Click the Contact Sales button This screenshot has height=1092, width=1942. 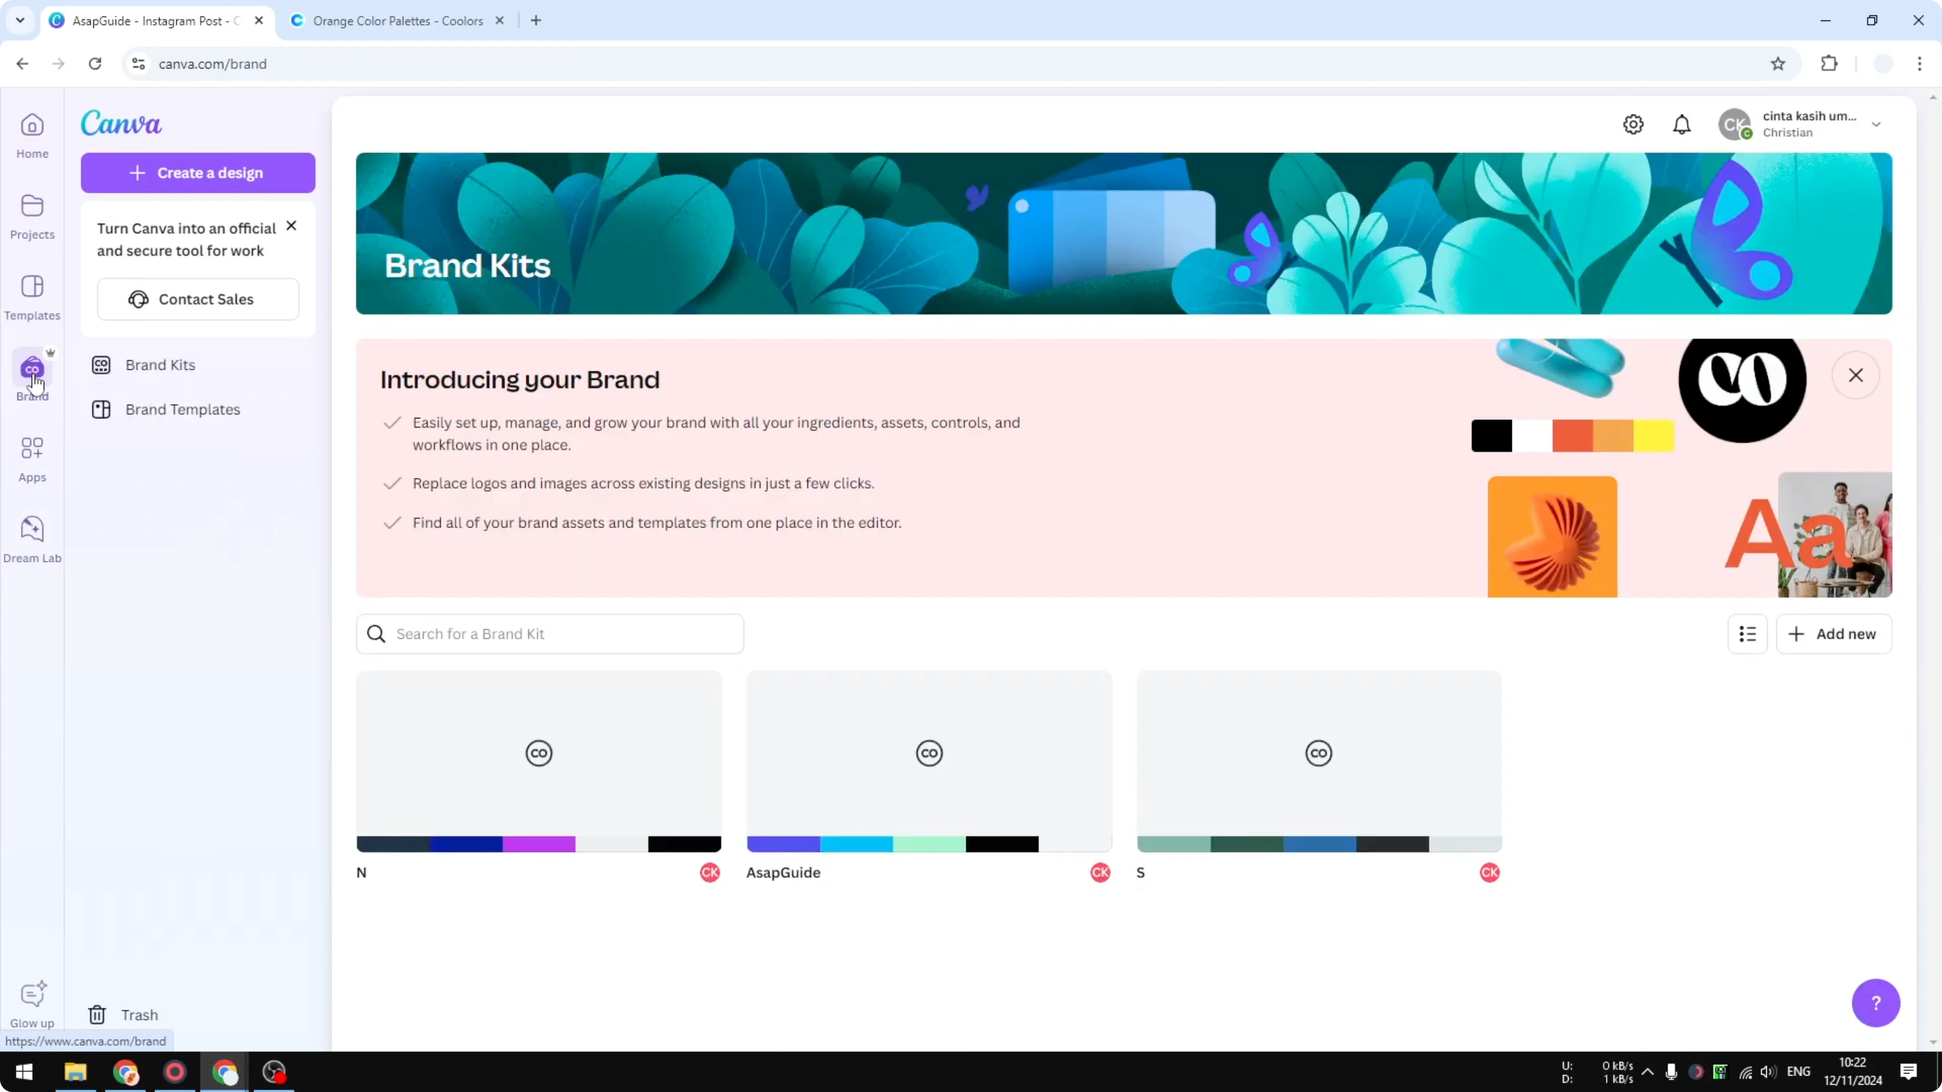[197, 299]
